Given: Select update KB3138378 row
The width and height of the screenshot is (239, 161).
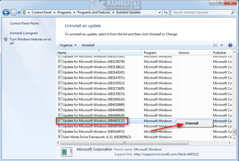Looking at the screenshot, I should pos(145,61).
